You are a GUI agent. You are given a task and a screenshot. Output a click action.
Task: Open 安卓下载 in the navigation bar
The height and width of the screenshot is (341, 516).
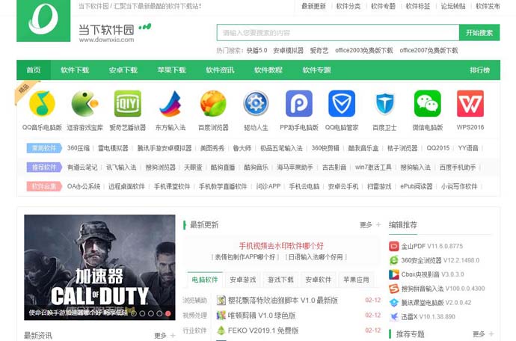point(123,70)
